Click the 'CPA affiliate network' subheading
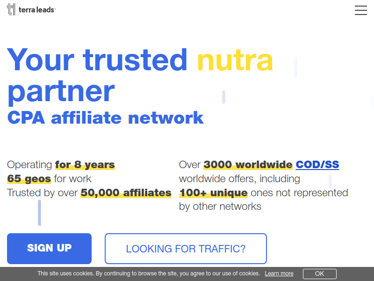 tap(106, 118)
